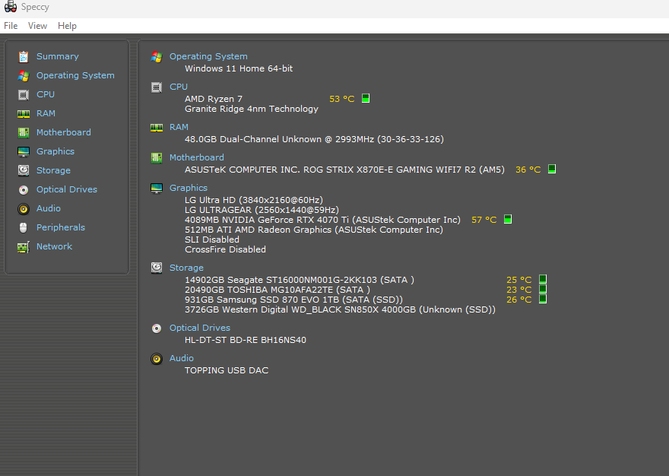Click the Windows flag icon beside Operating System heading
Viewport: 669px width, 476px height.
(157, 57)
